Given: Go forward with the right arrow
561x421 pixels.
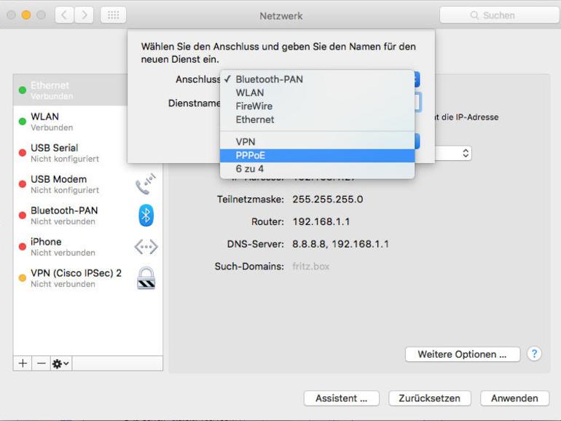Looking at the screenshot, I should coord(85,15).
